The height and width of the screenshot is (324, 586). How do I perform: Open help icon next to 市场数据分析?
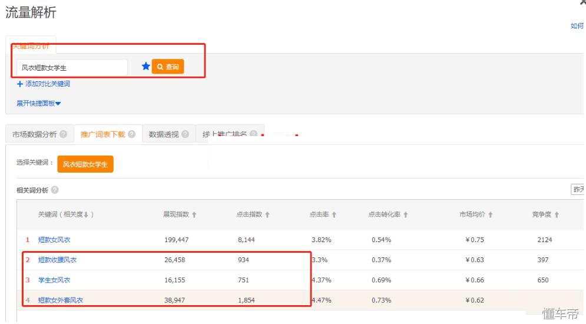[x=63, y=134]
